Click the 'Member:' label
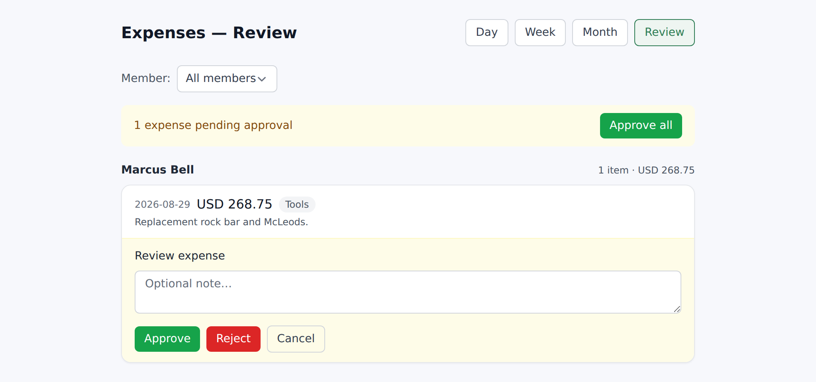 (145, 78)
